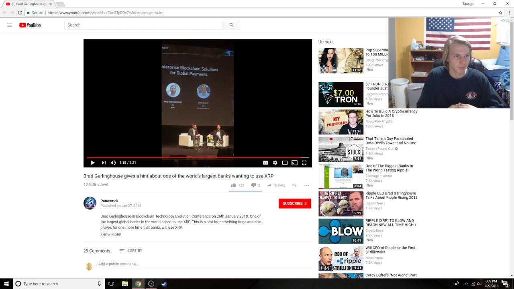Open Task View on the taskbar

tap(111, 284)
